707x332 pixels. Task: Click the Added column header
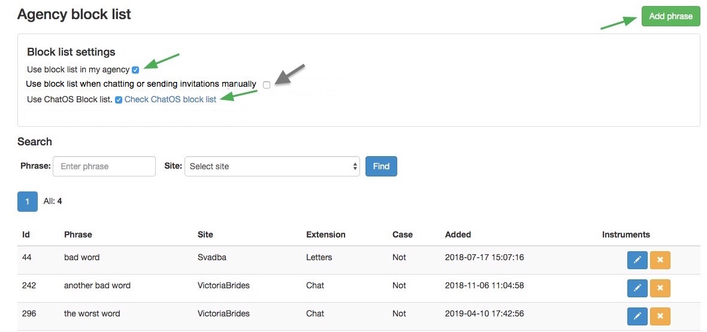[x=458, y=234]
